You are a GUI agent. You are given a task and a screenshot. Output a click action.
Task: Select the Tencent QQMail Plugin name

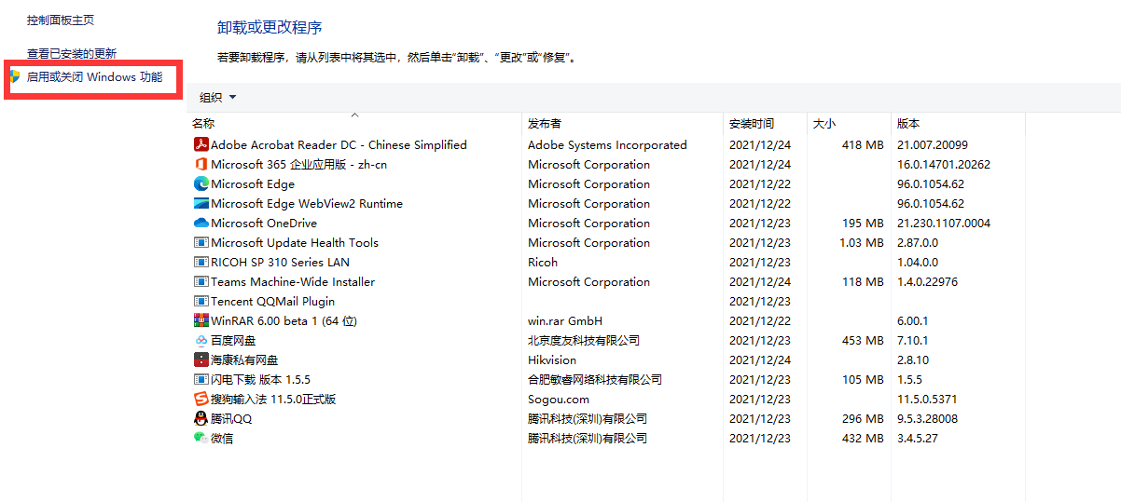coord(272,301)
